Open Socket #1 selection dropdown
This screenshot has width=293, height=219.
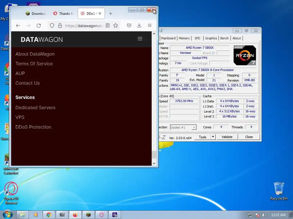(183, 127)
